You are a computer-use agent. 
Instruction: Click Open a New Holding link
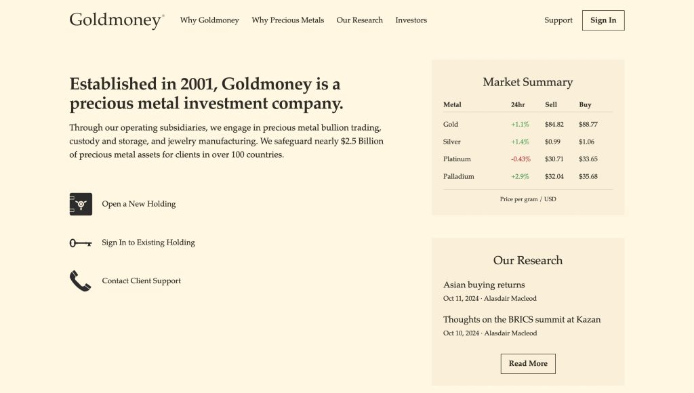coord(139,204)
